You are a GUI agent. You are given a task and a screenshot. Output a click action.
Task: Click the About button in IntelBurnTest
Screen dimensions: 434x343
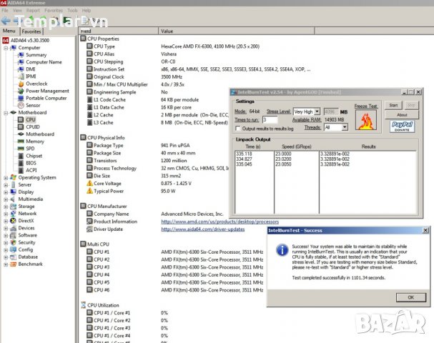(402, 115)
